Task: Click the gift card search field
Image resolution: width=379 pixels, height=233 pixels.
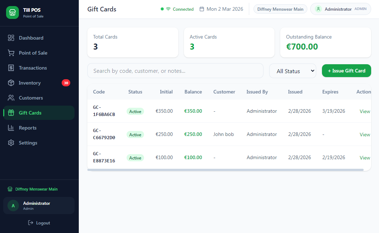Action: pos(175,71)
